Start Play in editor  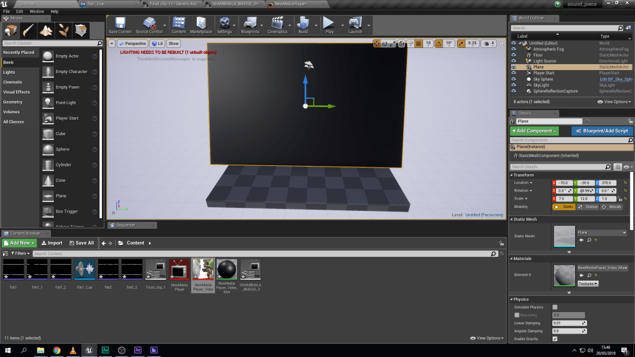(329, 25)
